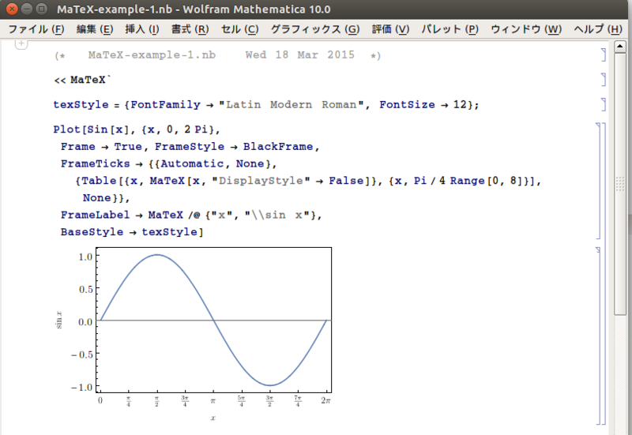Image resolution: width=632 pixels, height=435 pixels.
Task: Click the plus cell insertion icon
Action: click(x=21, y=44)
